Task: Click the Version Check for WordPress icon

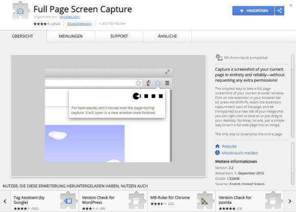Action: coord(137,201)
